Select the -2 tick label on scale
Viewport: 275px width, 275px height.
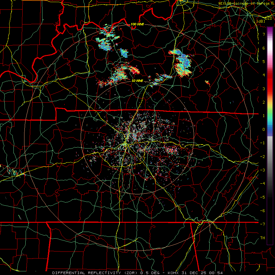pyautogui.click(x=262, y=157)
